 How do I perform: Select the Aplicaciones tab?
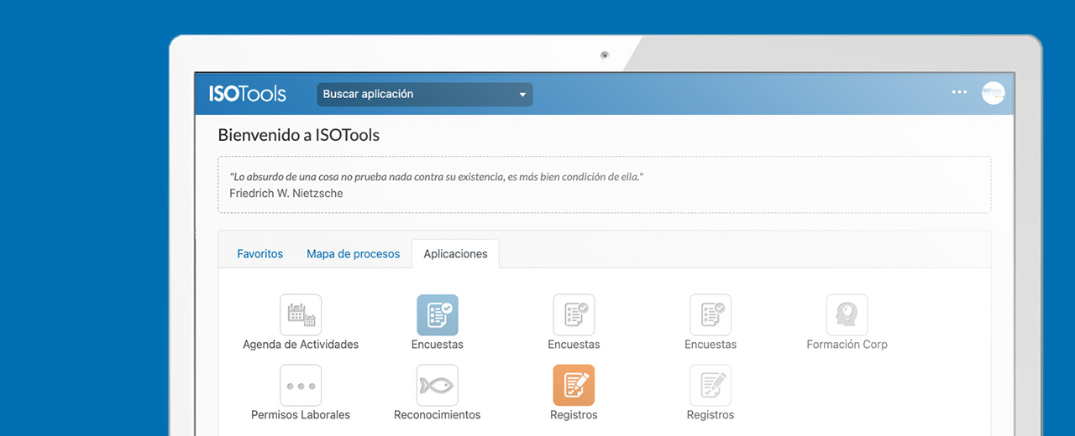click(455, 254)
